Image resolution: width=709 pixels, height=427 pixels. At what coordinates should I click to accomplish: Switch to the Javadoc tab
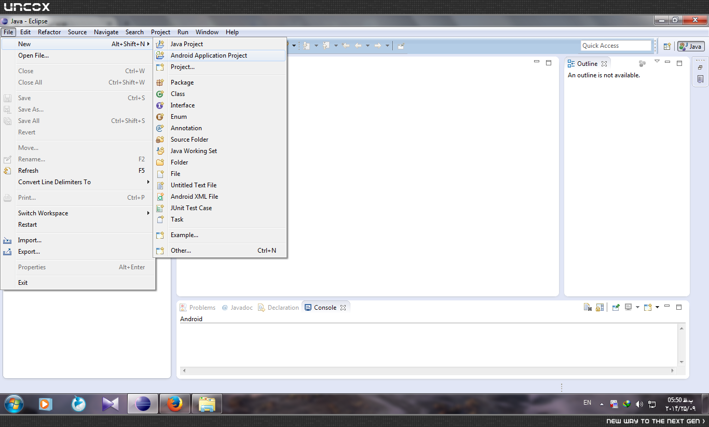(237, 308)
